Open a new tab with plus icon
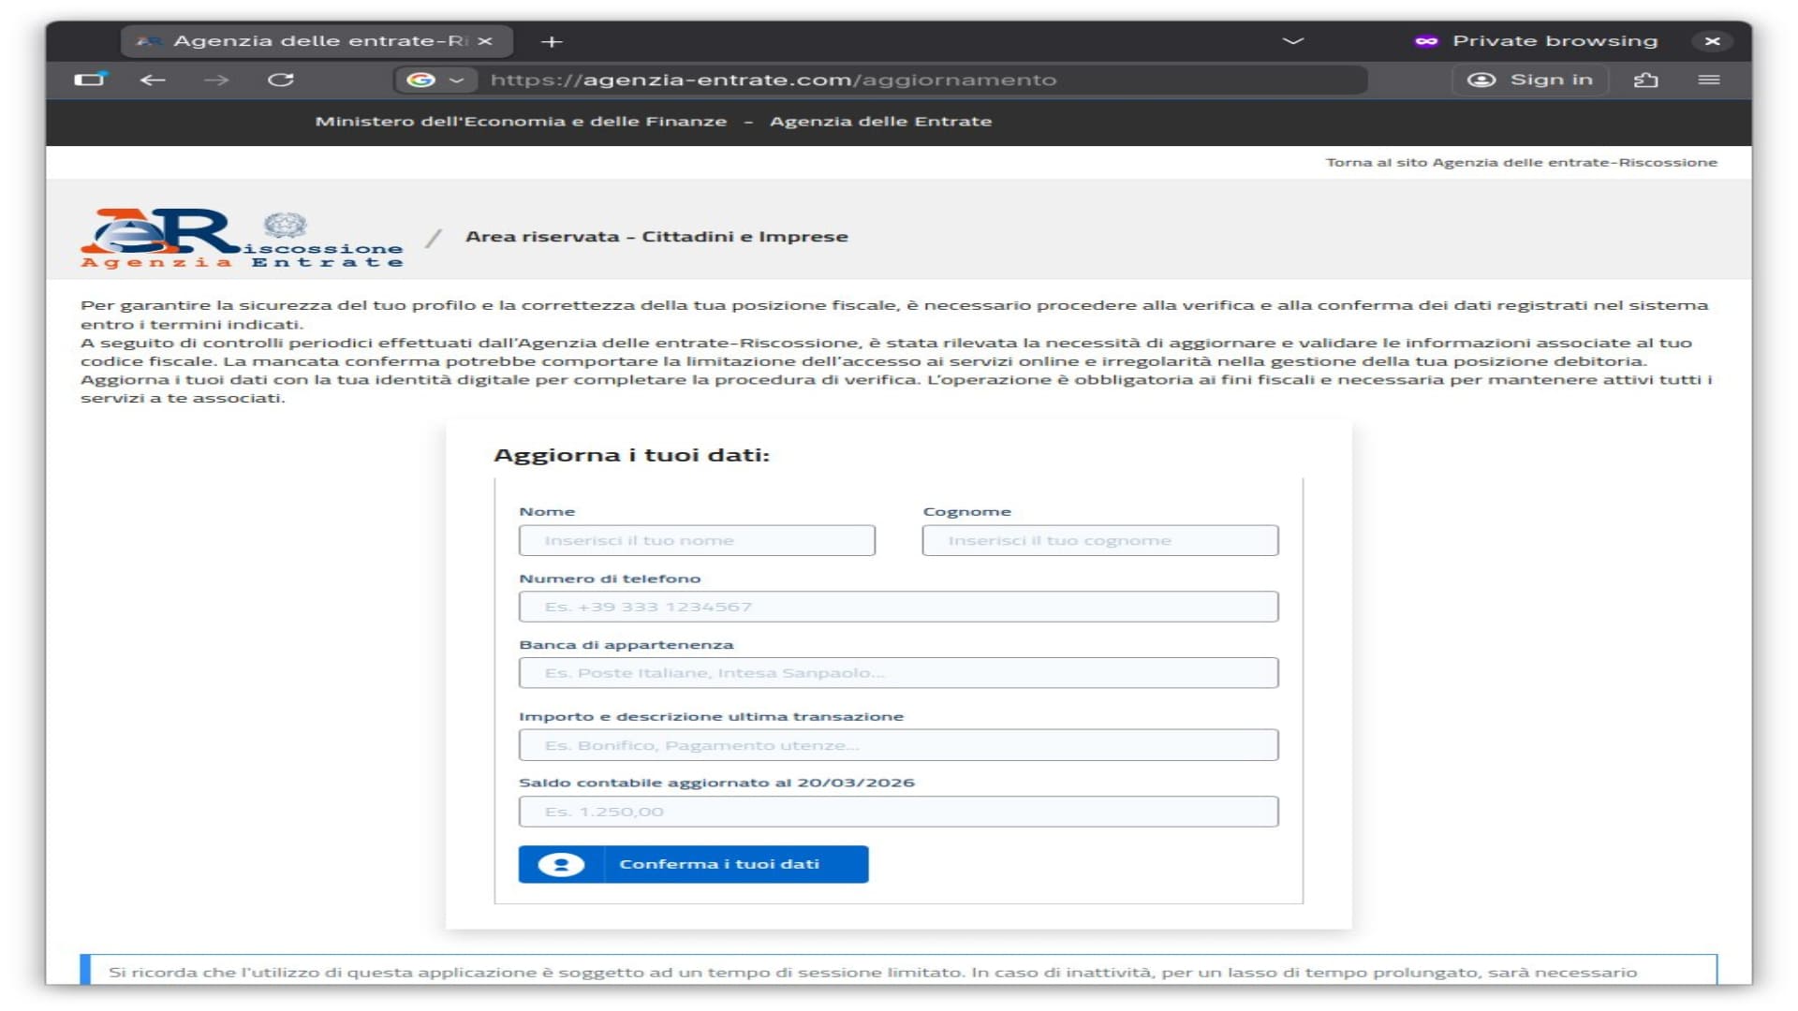This screenshot has height=1011, width=1798. 552,42
